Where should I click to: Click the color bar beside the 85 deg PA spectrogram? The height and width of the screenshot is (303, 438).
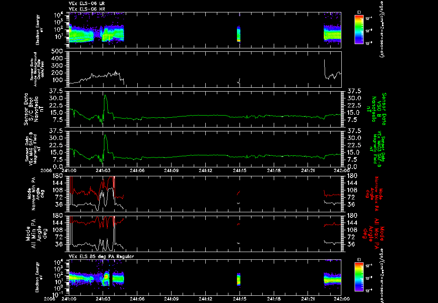[359, 277]
